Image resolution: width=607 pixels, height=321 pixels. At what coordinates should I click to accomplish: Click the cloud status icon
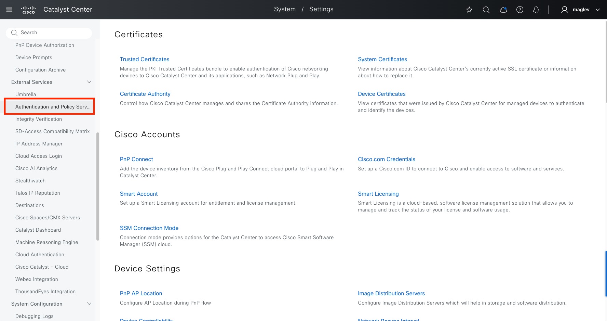503,10
